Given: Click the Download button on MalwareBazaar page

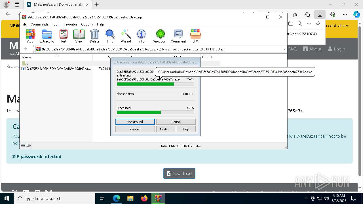Looking at the screenshot, I should point(179,173).
